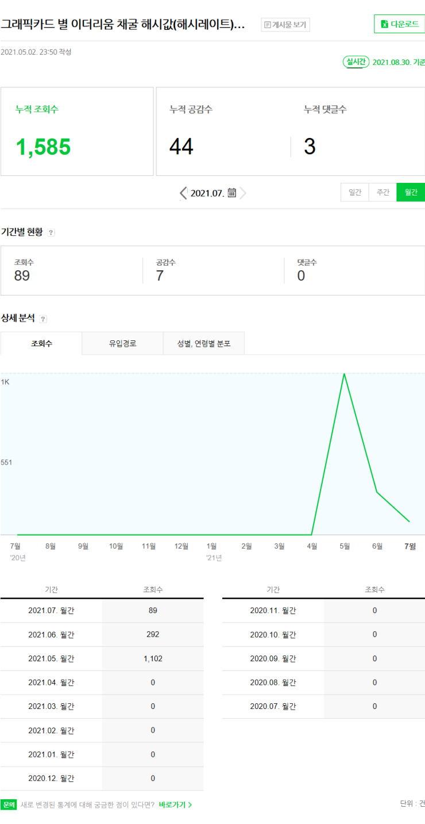
Task: Click the 누적 댓글수 value 3
Action: [x=310, y=147]
